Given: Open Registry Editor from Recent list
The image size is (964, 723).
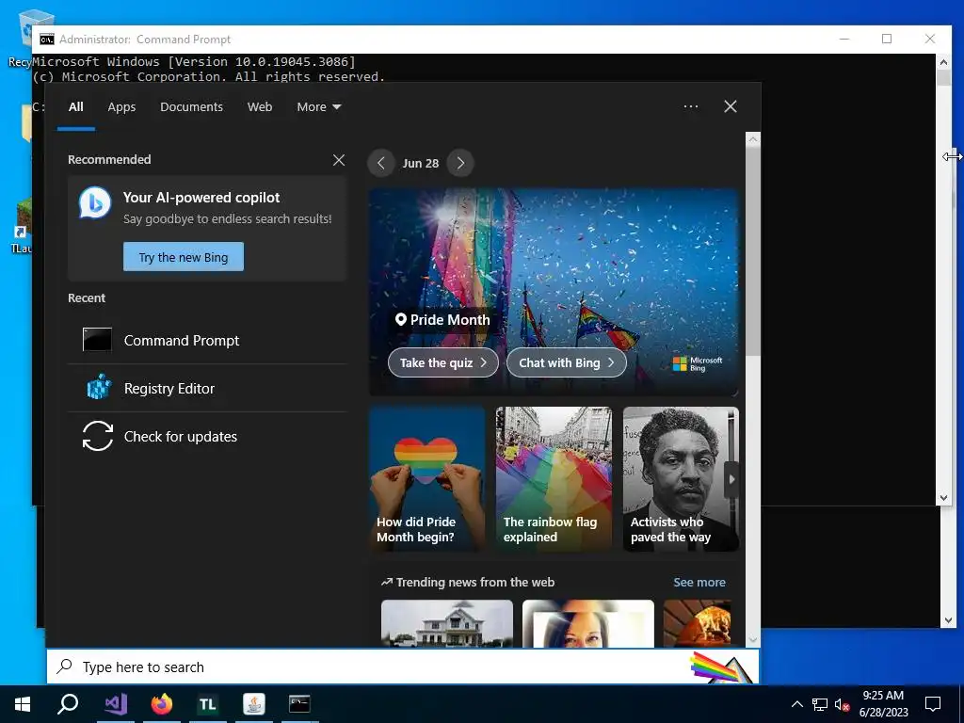Looking at the screenshot, I should point(207,389).
